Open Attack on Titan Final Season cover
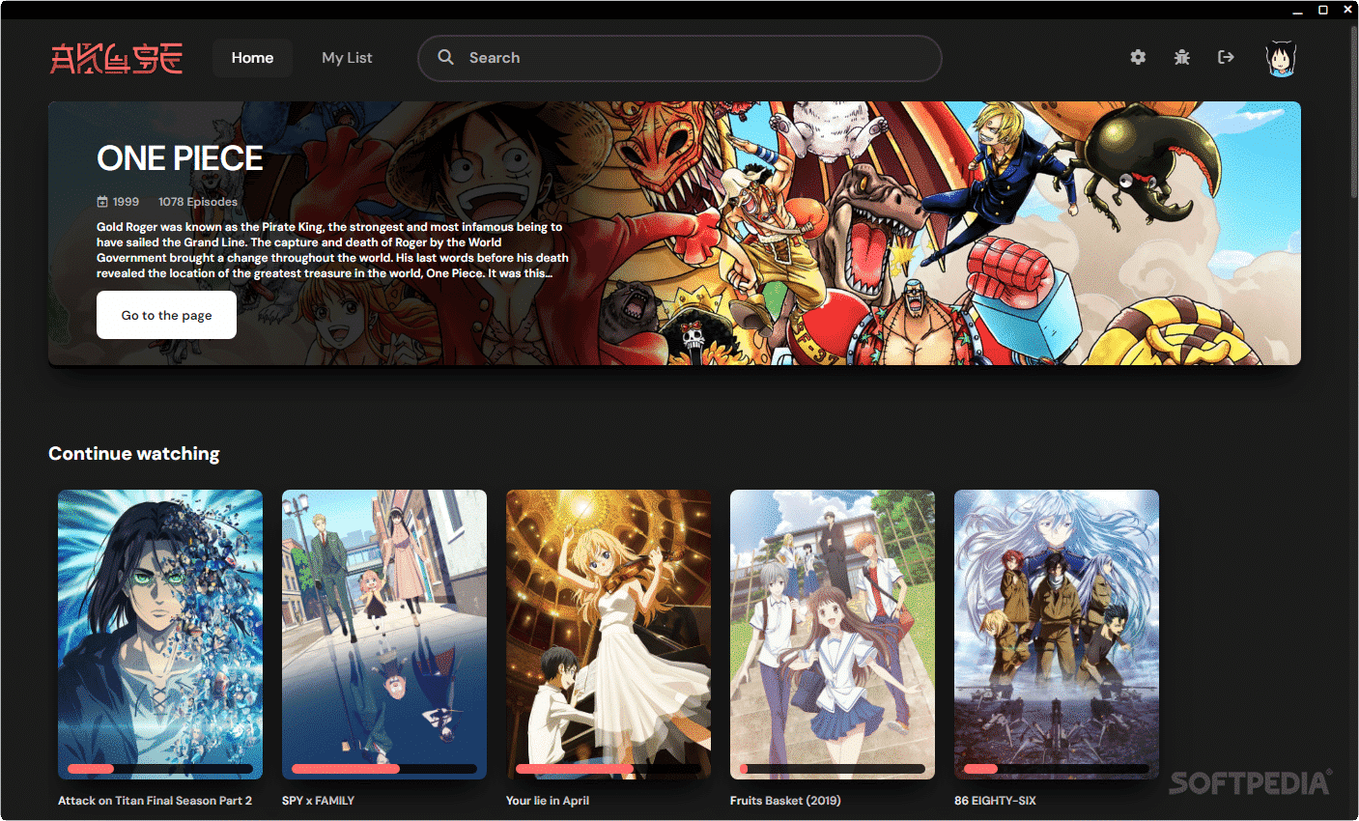Viewport: 1359px width, 821px height. (x=160, y=635)
